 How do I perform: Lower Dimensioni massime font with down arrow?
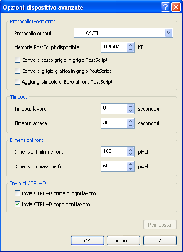130,169
